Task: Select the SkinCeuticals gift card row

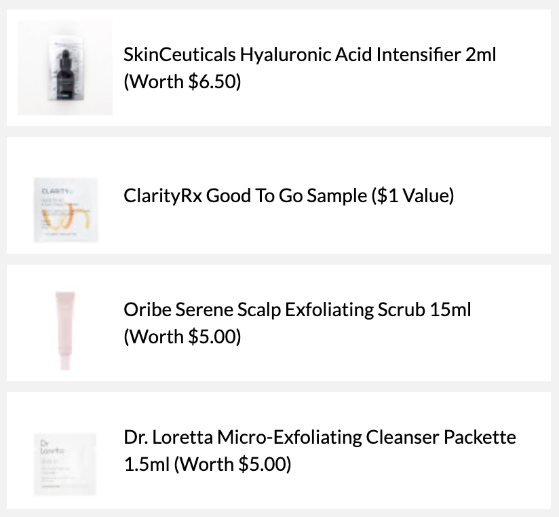Action: pyautogui.click(x=279, y=68)
